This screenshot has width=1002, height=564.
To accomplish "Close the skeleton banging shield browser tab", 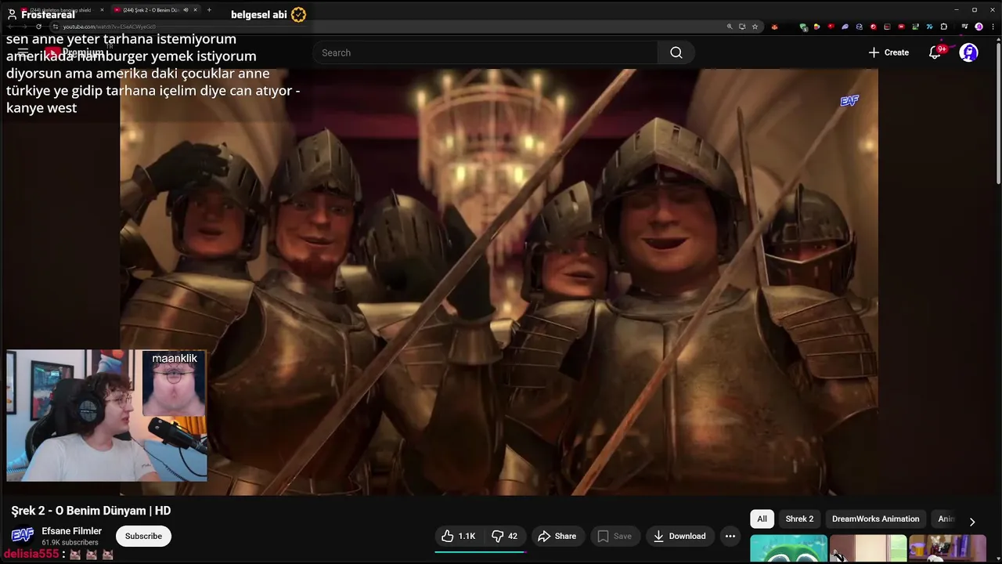I will pyautogui.click(x=102, y=10).
